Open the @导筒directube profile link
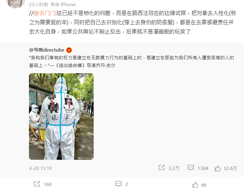Image resolution: width=244 pixels, height=191 pixels. tap(47, 50)
